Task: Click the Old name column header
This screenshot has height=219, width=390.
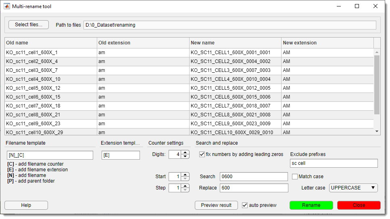Action: 50,43
